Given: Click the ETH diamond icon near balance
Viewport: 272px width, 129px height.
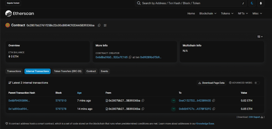Looking at the screenshot, I should coord(9,57).
